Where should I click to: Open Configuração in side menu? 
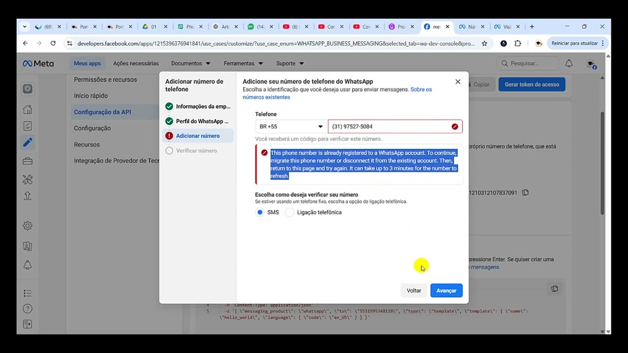coord(92,128)
